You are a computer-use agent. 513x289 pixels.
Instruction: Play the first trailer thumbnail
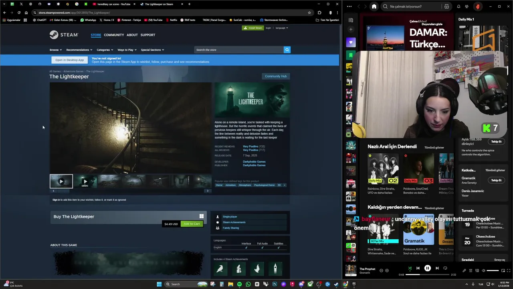(61, 181)
